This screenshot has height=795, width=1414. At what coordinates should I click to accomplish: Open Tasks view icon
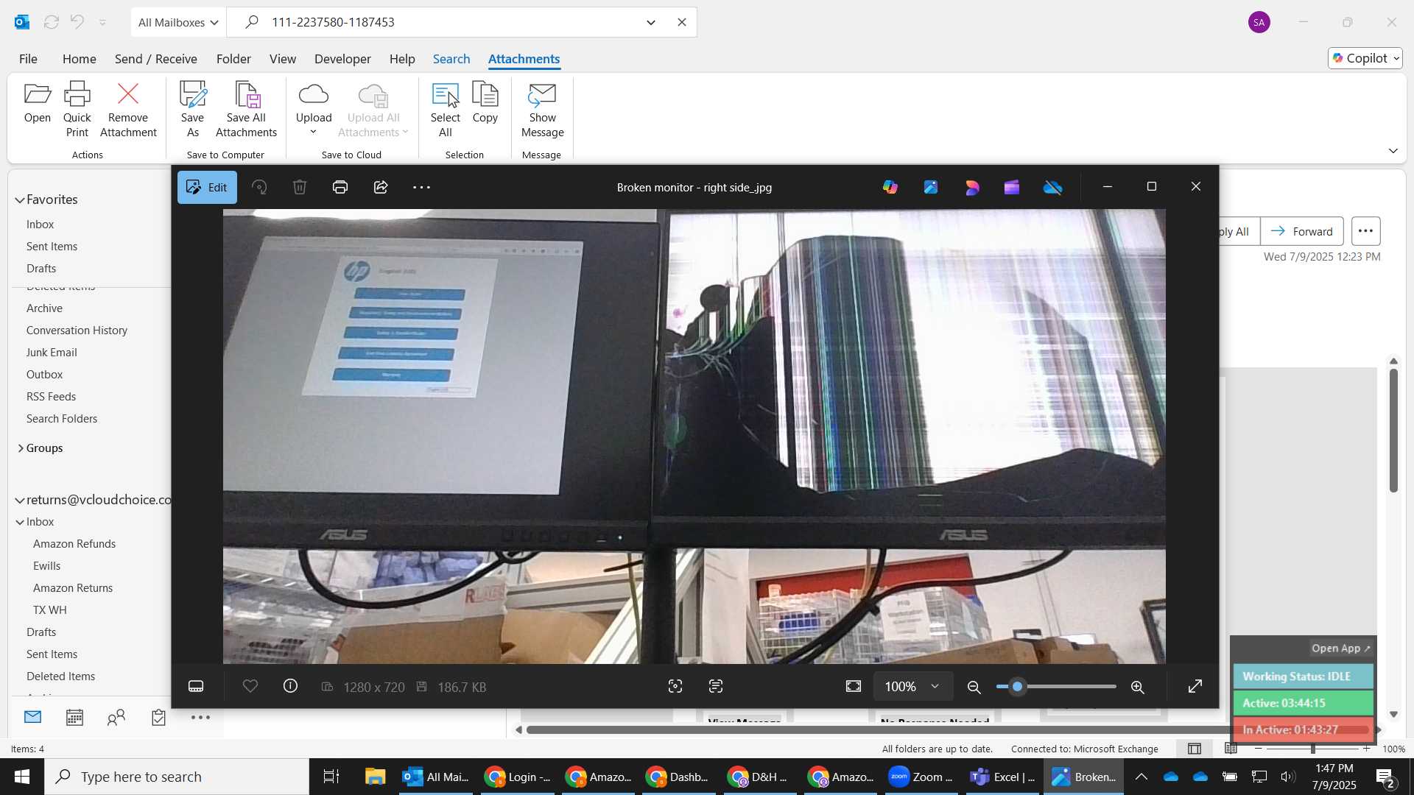[x=158, y=718]
